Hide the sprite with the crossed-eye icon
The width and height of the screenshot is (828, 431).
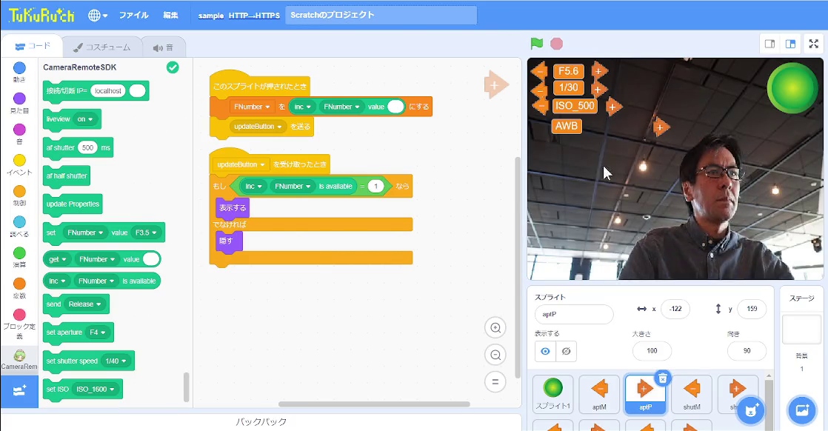coord(566,351)
